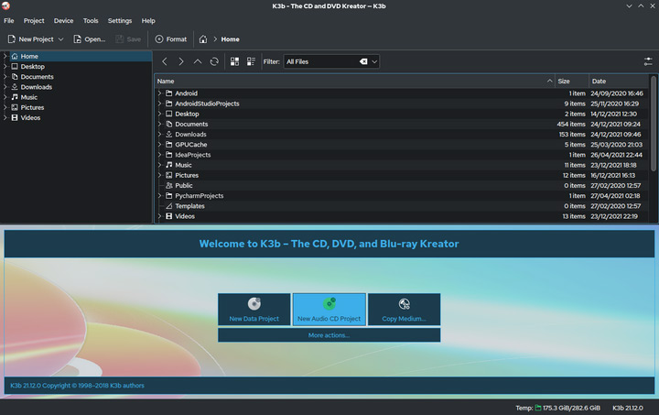Expand the Android folder row
Image resolution: width=659 pixels, height=415 pixels.
(159, 93)
